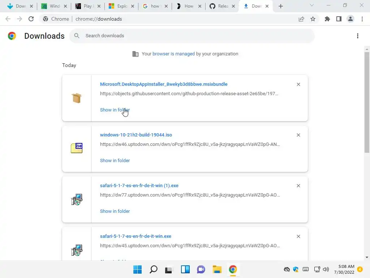Remove msixbundle download from list
Viewport: 370px width, 278px height.
298,84
